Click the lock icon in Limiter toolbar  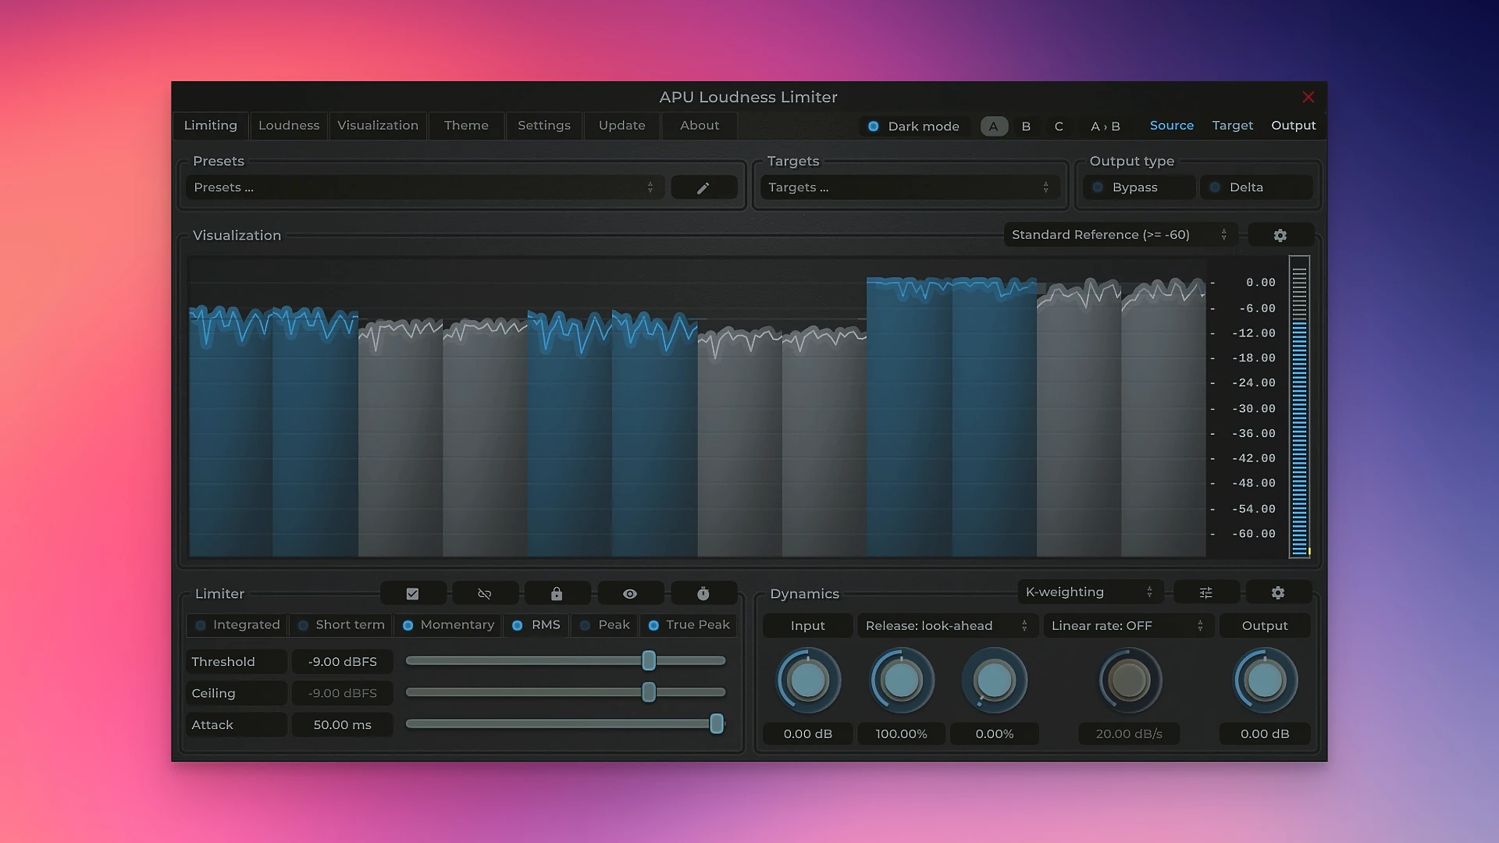pos(557,592)
